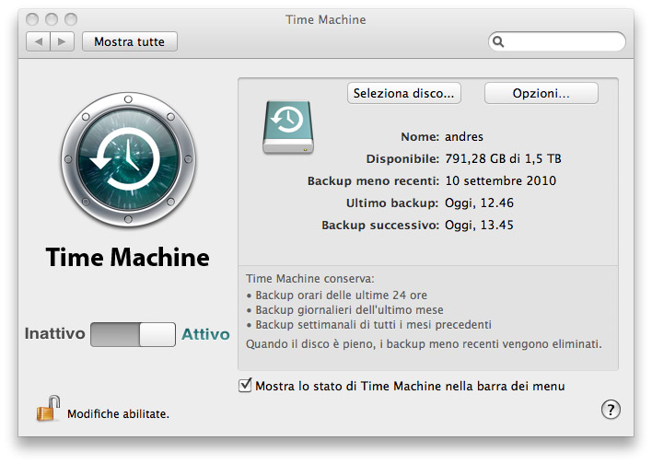Open help with the question mark button

(x=611, y=410)
